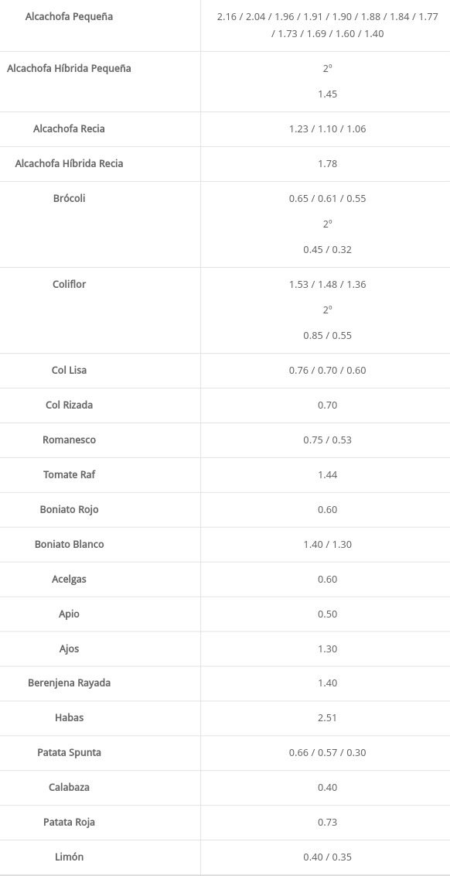Select the Brócoli row label
The height and width of the screenshot is (876, 450).
coord(70,198)
